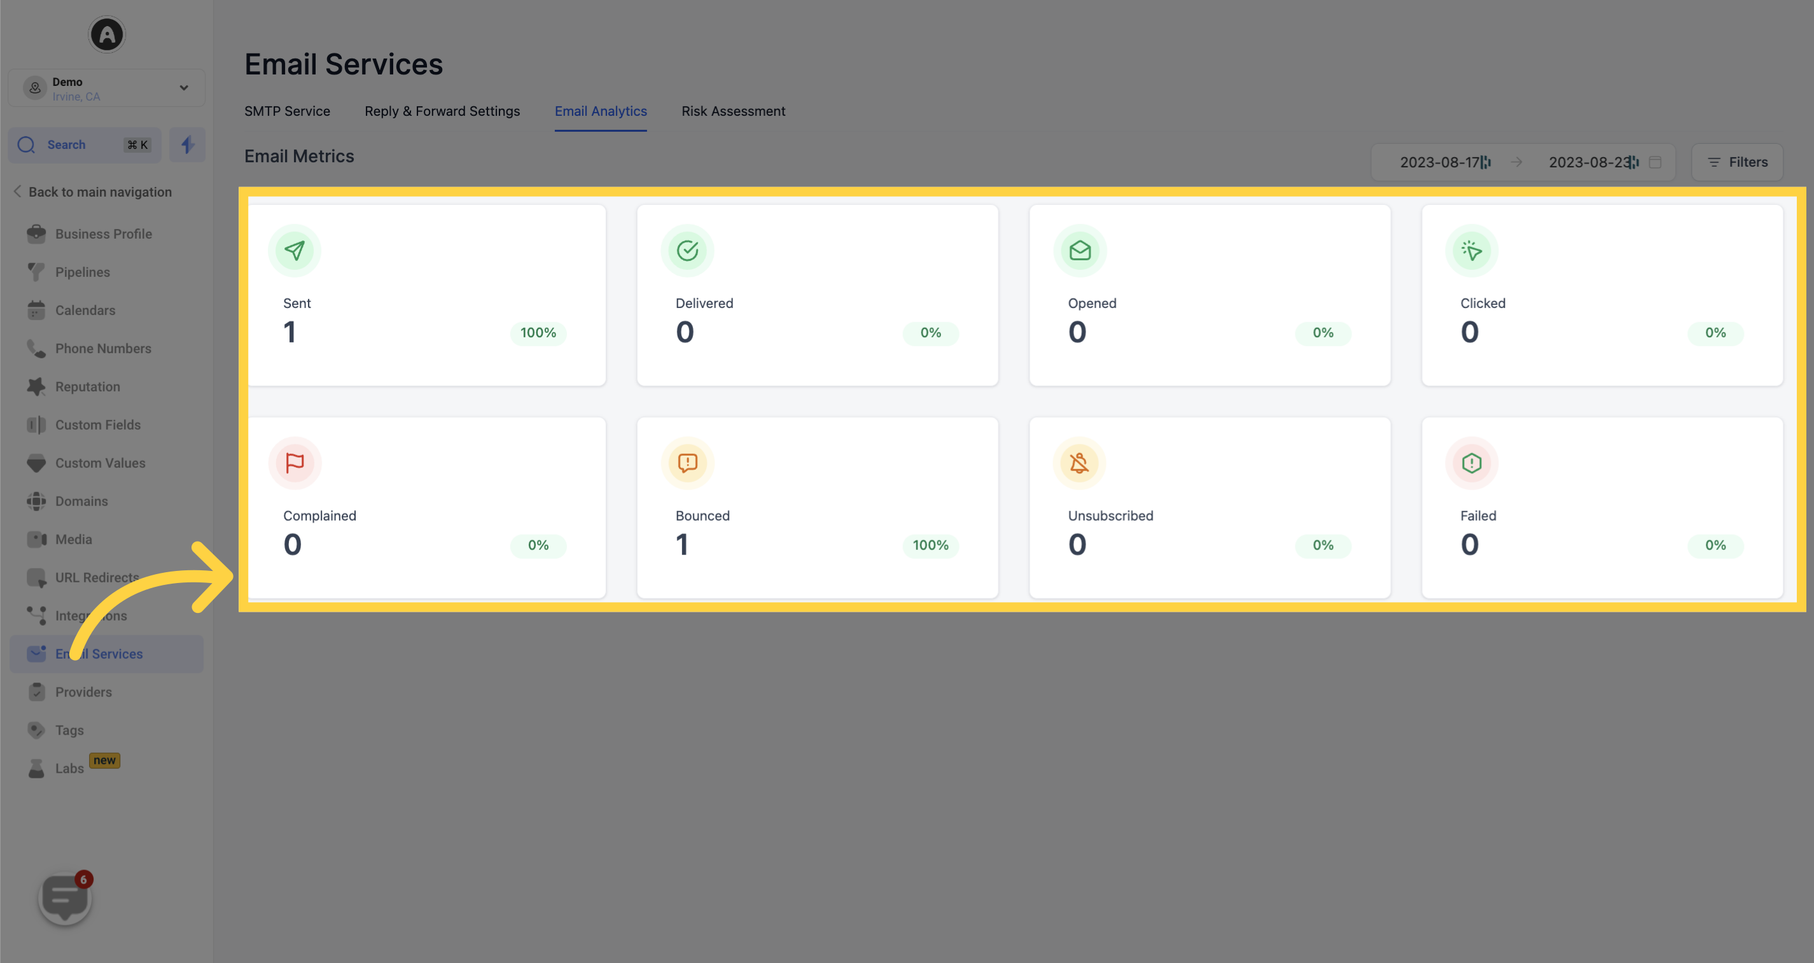
Task: Click the Clicked cursor icon
Action: click(x=1472, y=249)
